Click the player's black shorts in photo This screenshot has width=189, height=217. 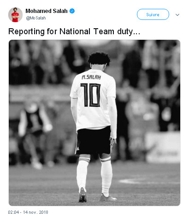pos(94,140)
